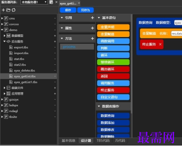Select the lxdspx project
The height and width of the screenshot is (150, 182).
tap(14, 105)
